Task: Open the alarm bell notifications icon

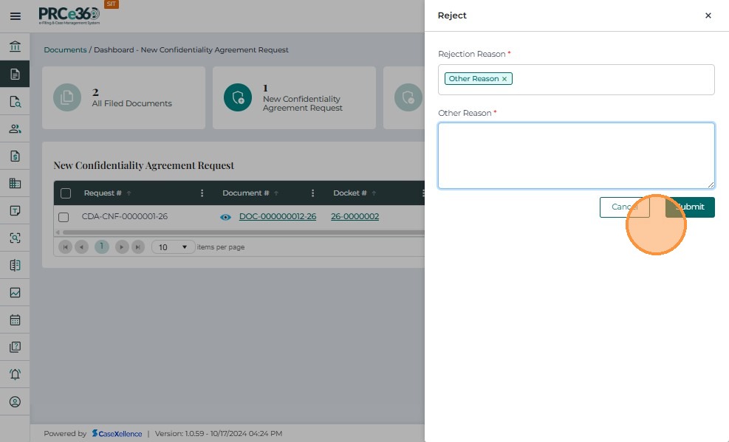Action: [x=15, y=374]
